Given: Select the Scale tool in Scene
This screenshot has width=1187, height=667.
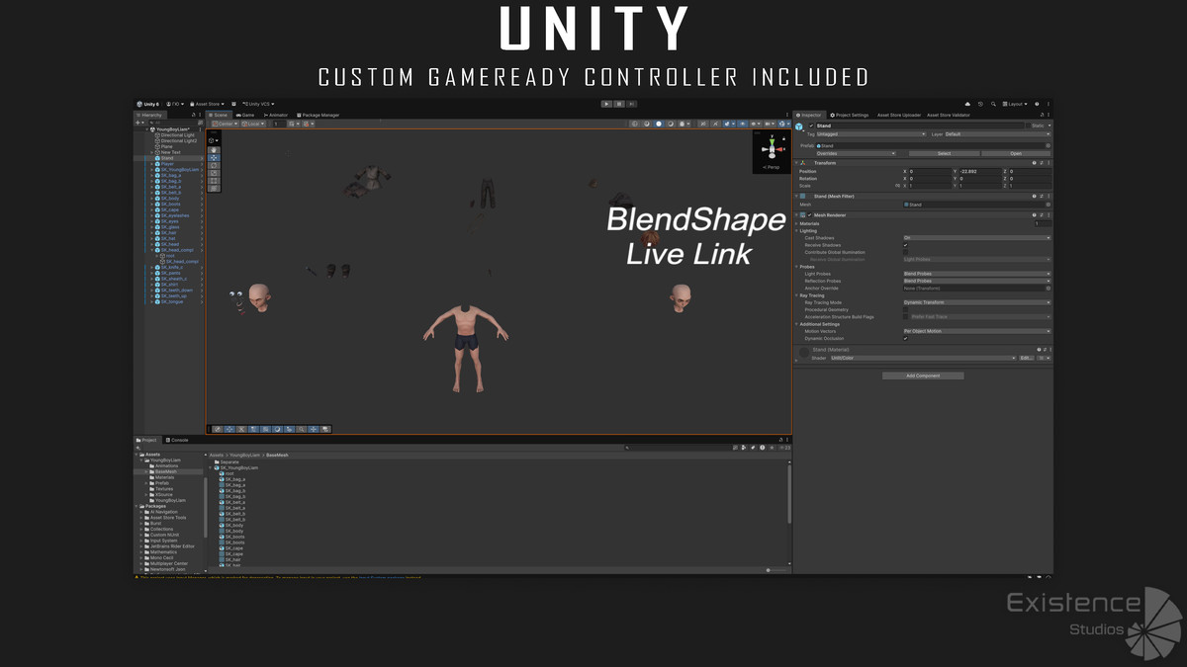Looking at the screenshot, I should [214, 173].
